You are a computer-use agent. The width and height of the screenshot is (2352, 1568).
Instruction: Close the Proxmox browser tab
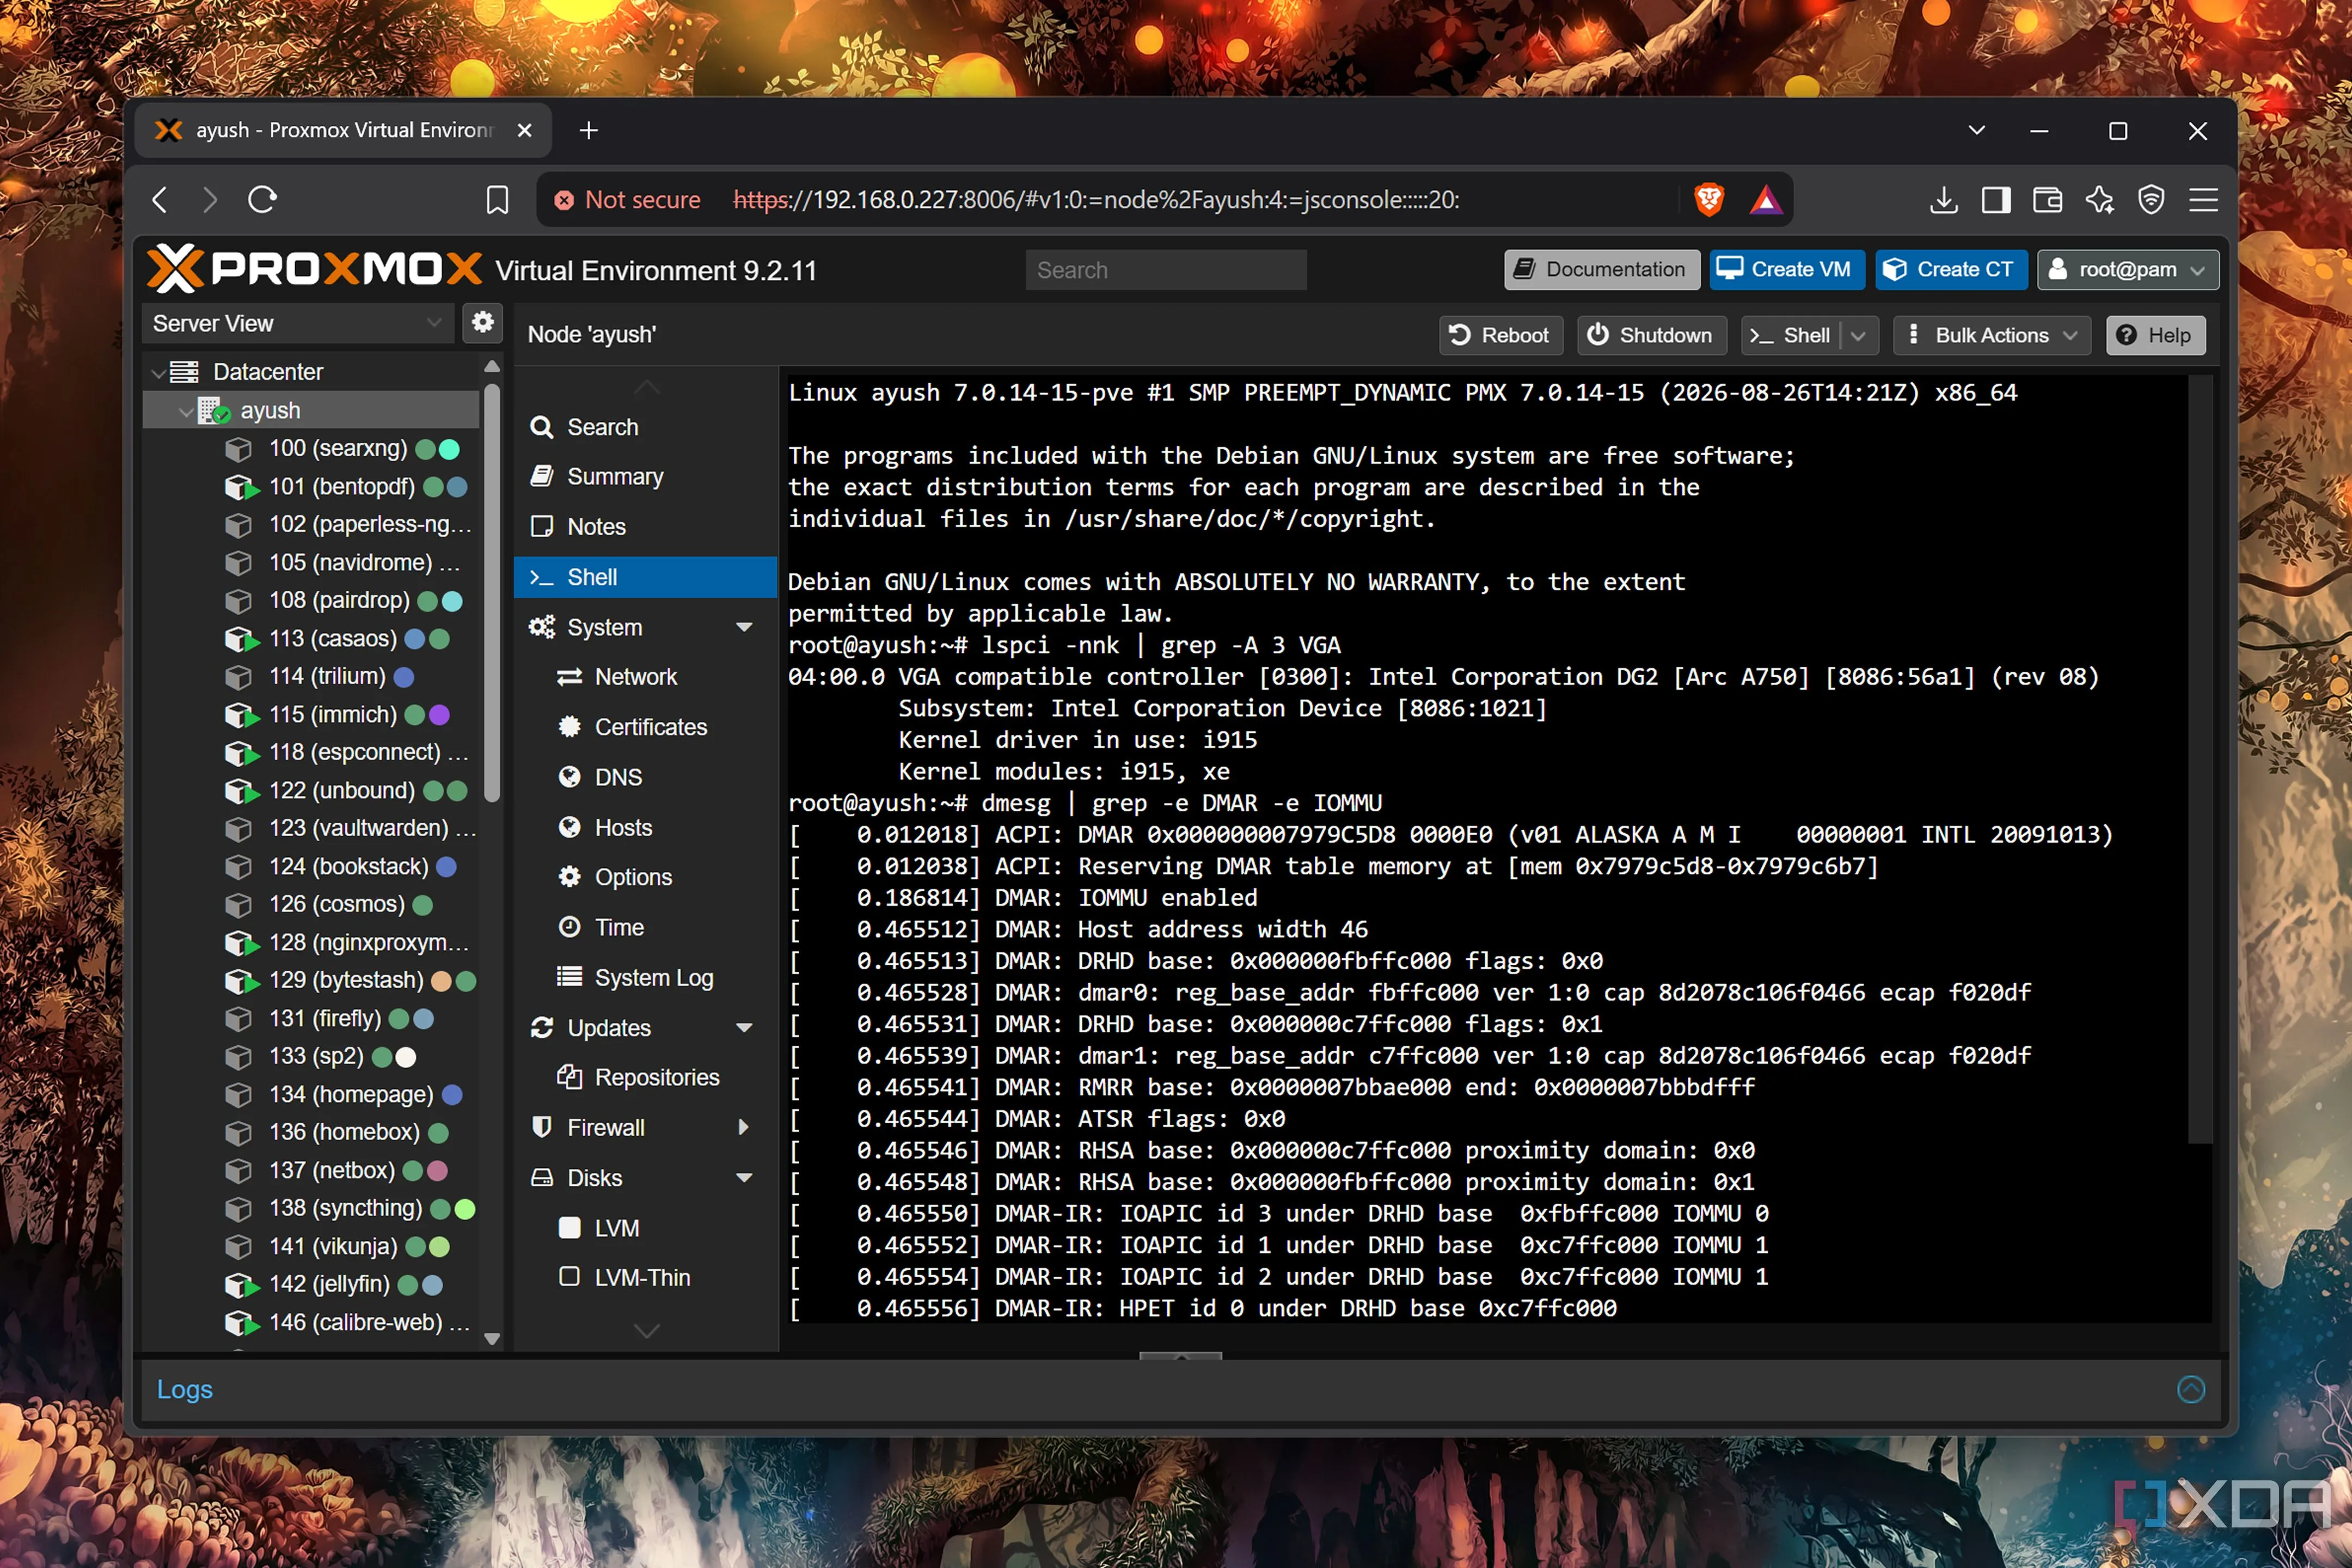(x=524, y=131)
